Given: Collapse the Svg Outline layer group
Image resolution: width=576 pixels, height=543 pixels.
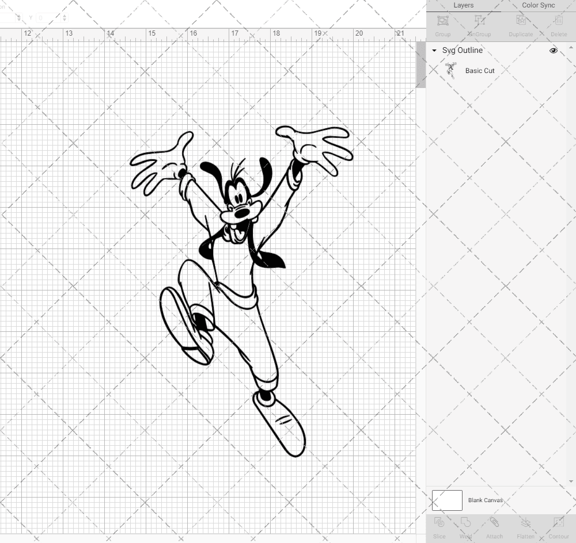Looking at the screenshot, I should point(434,51).
